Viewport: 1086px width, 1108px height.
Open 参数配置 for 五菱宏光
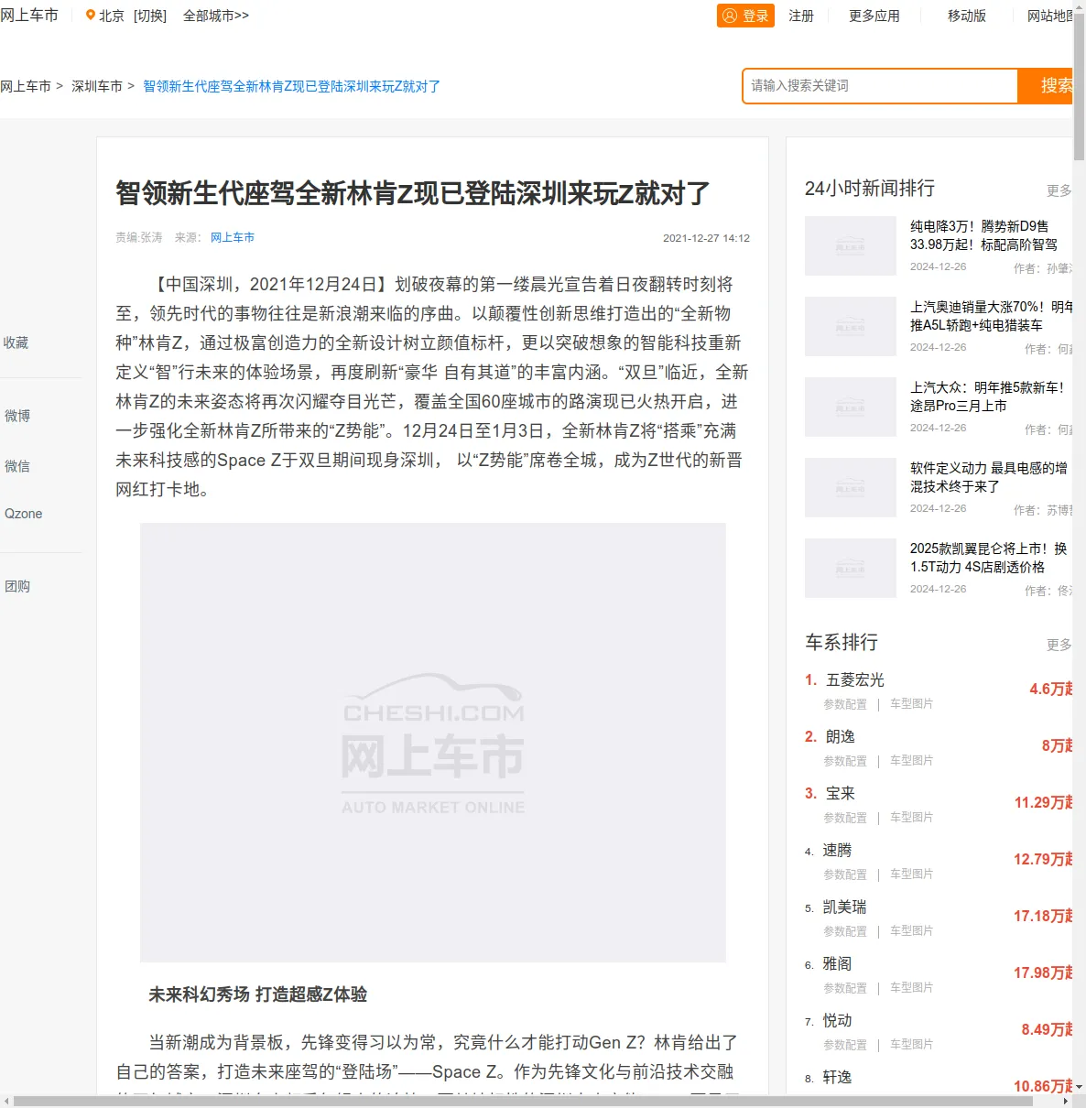845,704
